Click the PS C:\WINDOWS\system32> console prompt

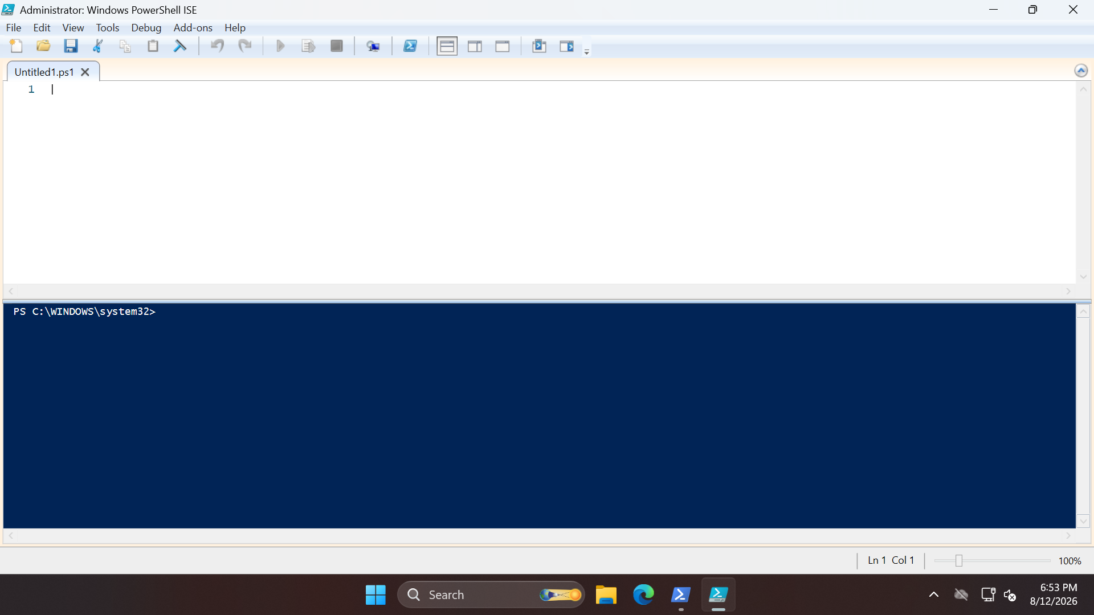click(x=84, y=311)
